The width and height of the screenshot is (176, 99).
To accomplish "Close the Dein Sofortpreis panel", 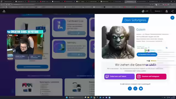I will [172, 18].
